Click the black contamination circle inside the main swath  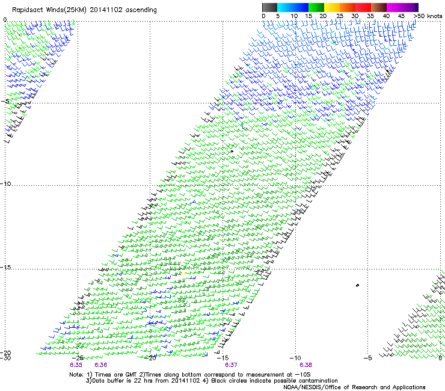click(x=232, y=152)
